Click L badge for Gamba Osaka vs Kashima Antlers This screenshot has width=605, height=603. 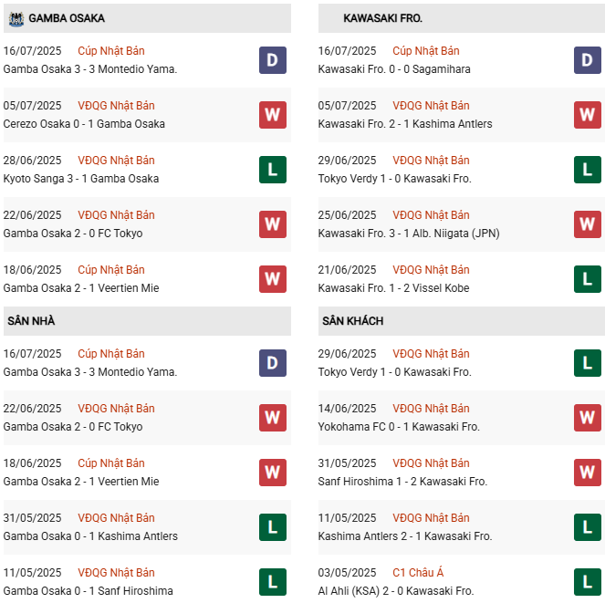(273, 527)
